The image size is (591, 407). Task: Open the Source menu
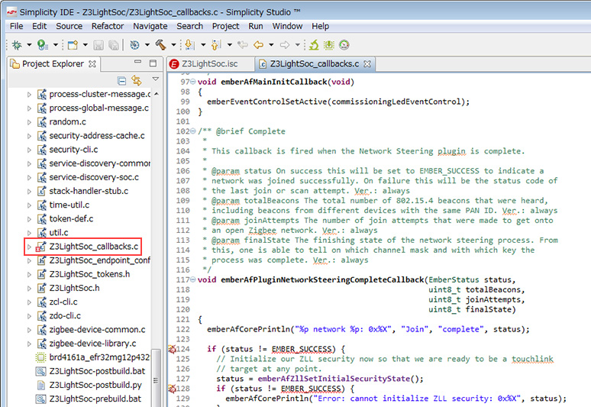point(69,26)
